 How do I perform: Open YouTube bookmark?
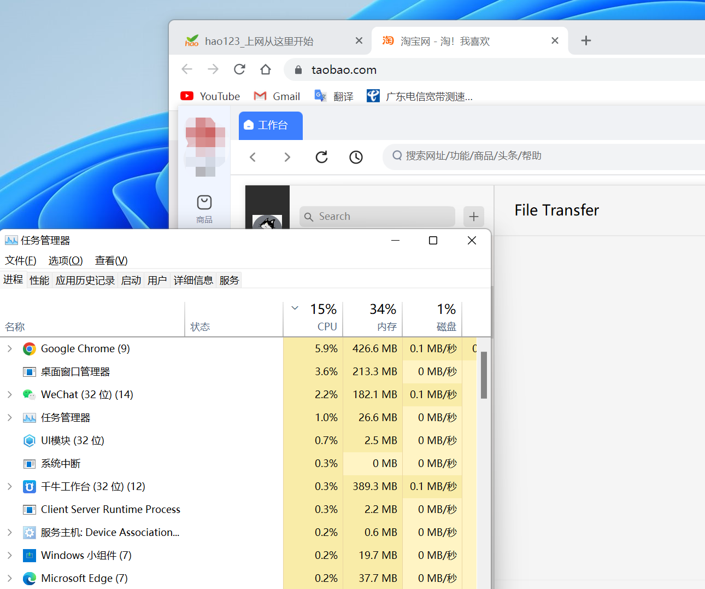point(210,96)
